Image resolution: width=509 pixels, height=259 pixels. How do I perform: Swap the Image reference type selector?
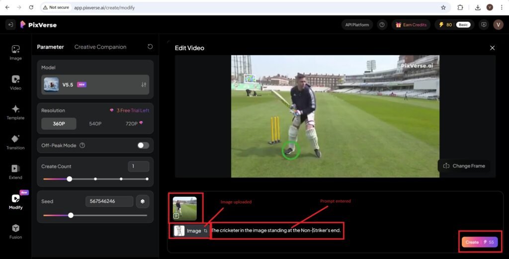[205, 231]
